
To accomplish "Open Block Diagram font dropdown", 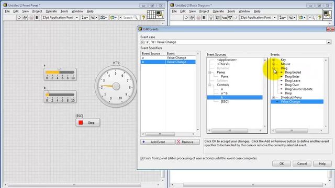I will pos(275,17).
